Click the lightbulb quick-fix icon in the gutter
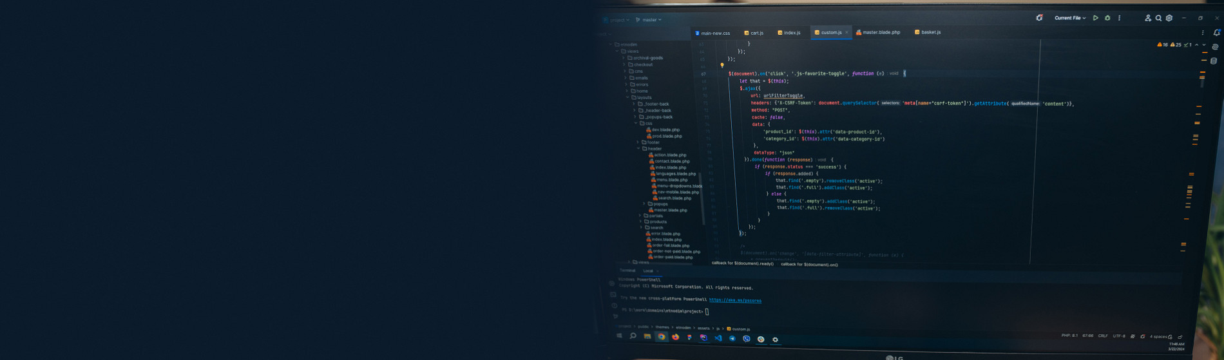The height and width of the screenshot is (360, 1224). coord(722,65)
